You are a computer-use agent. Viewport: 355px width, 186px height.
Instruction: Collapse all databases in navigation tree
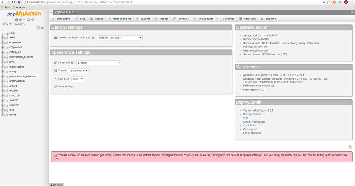pos(38,28)
